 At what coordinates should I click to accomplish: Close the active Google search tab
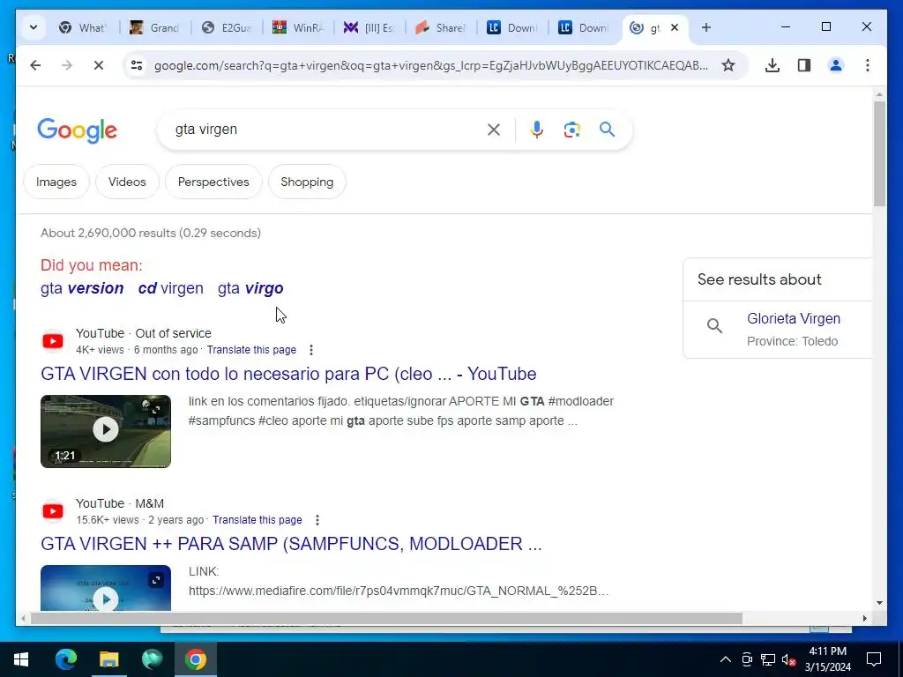675,27
